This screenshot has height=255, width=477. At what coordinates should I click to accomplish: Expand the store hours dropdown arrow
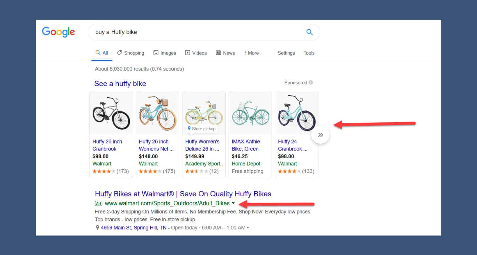pos(248,228)
